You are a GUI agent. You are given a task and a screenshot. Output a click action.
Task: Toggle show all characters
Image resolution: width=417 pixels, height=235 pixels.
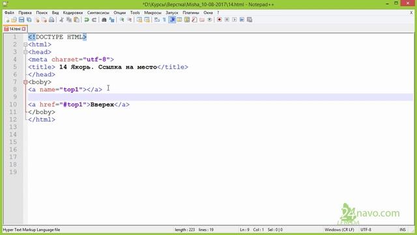(x=164, y=20)
